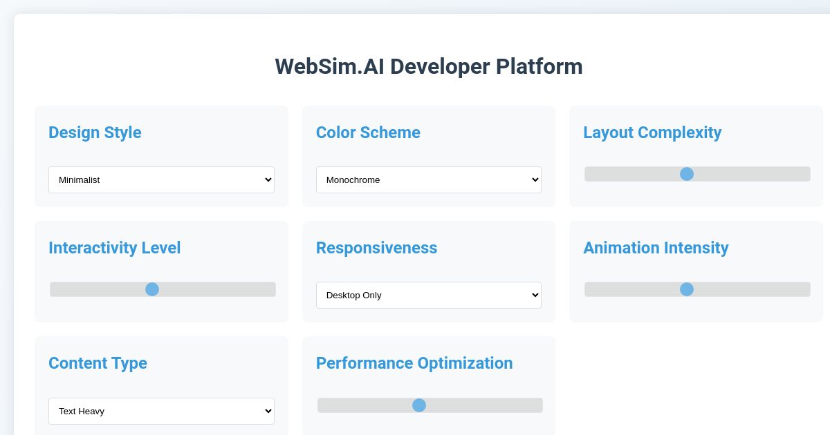The width and height of the screenshot is (830, 435).
Task: Click the Animation Intensity slider handle
Action: [687, 289]
